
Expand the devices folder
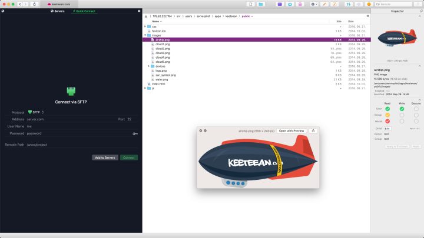pyautogui.click(x=149, y=66)
